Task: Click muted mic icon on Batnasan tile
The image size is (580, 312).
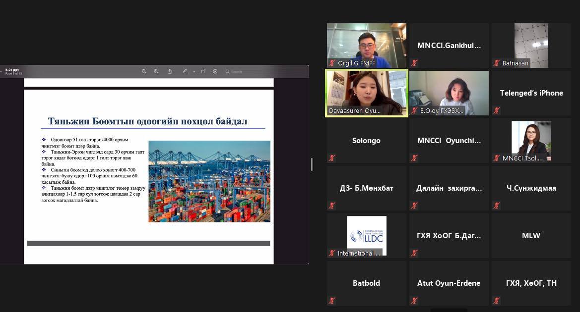Action: click(x=497, y=63)
